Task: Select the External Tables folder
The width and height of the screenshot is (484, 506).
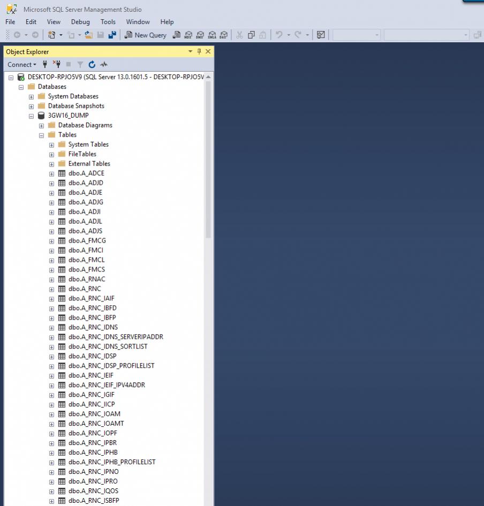Action: coord(89,164)
